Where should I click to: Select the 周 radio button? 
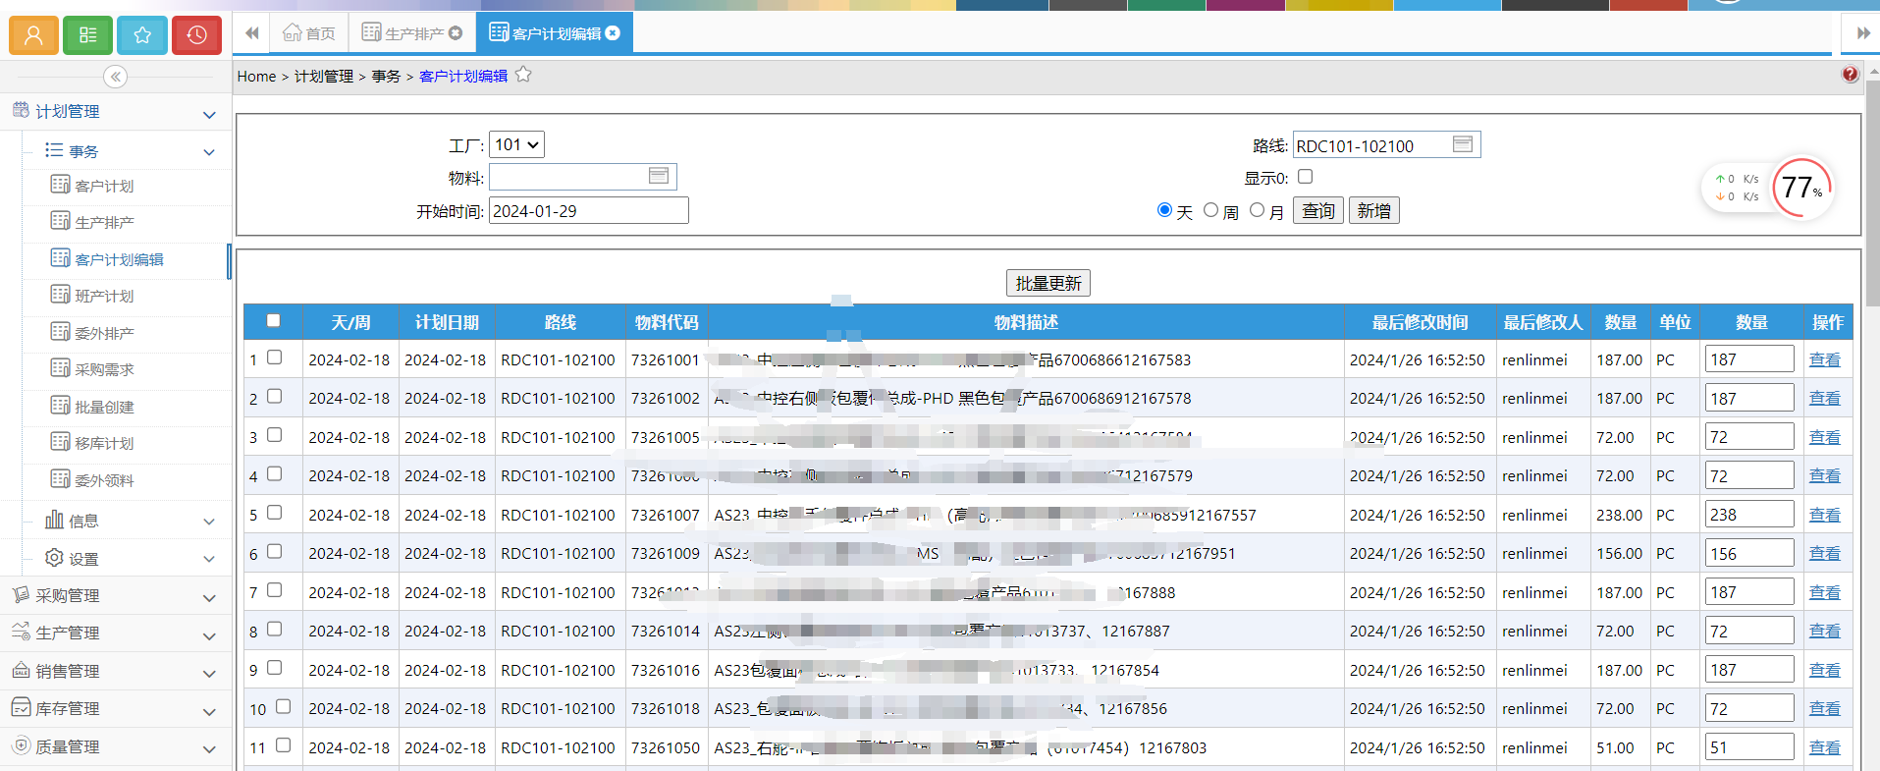point(1210,210)
